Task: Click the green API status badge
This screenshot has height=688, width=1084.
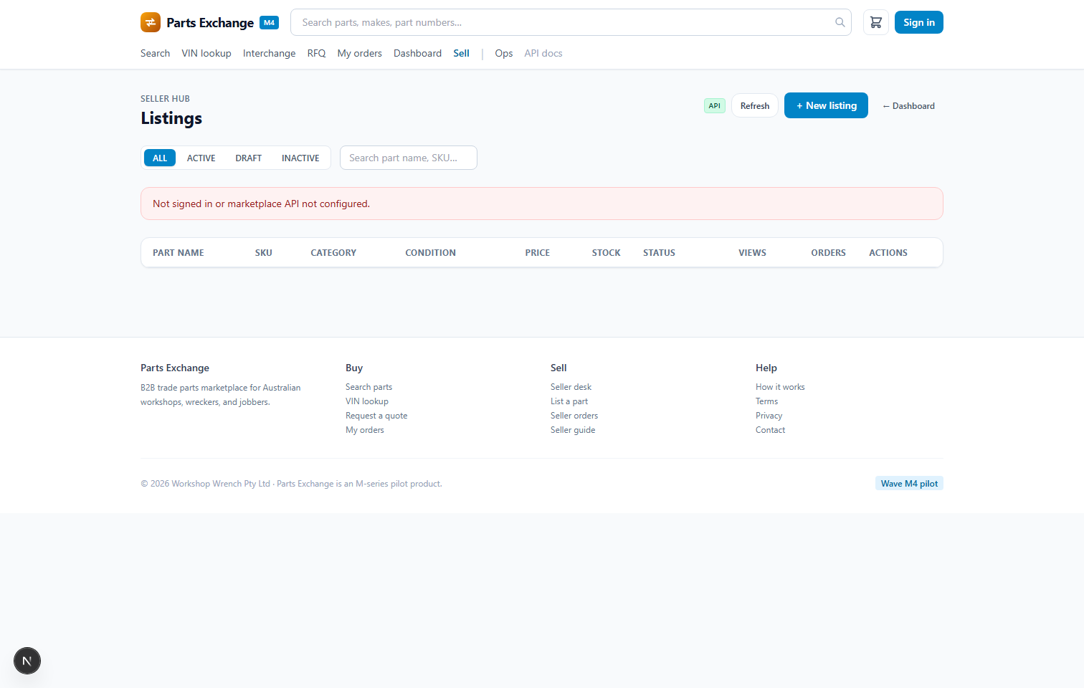Action: click(715, 105)
